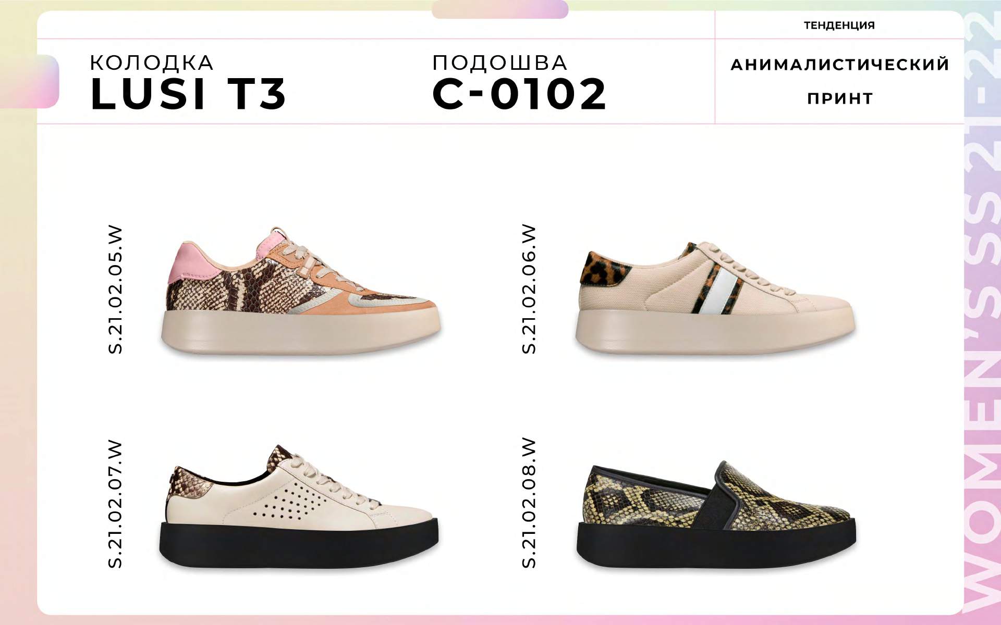Click the gradient pill tab at top center
1001x625 pixels.
500,9
